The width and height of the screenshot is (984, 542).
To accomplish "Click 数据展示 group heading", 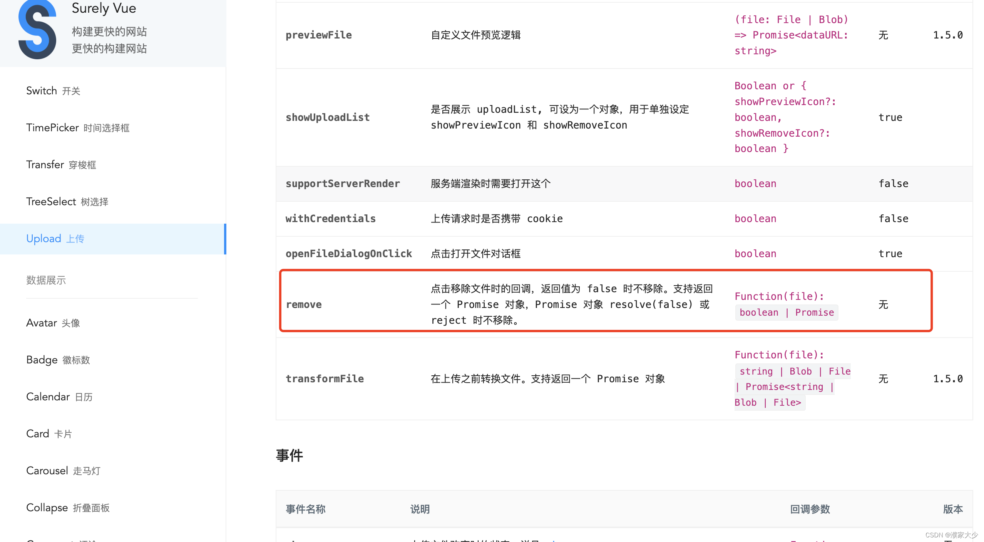I will (x=46, y=280).
